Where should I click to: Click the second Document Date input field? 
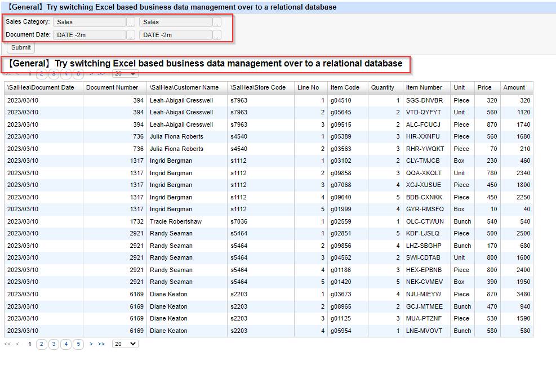pyautogui.click(x=175, y=35)
